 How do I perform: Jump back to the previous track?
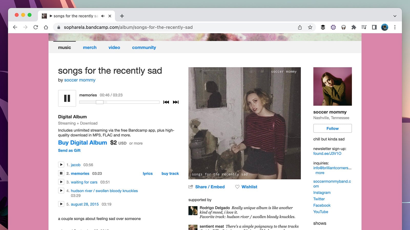coord(166,102)
